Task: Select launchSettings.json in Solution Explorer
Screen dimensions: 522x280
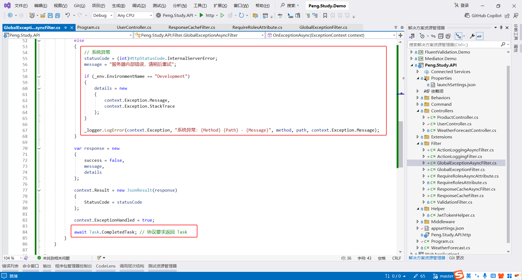Action: (456, 85)
